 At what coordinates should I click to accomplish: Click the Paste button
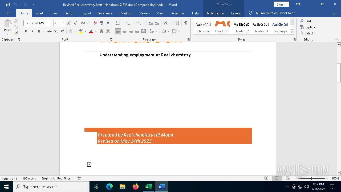8,27
